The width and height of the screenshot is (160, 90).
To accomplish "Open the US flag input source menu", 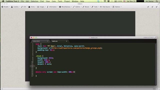I will pyautogui.click(x=124, y=1).
